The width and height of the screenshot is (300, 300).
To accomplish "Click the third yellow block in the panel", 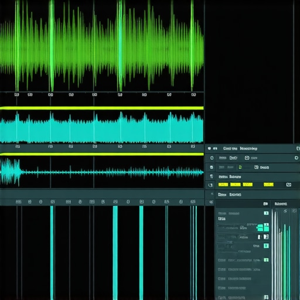I will click(248, 185).
